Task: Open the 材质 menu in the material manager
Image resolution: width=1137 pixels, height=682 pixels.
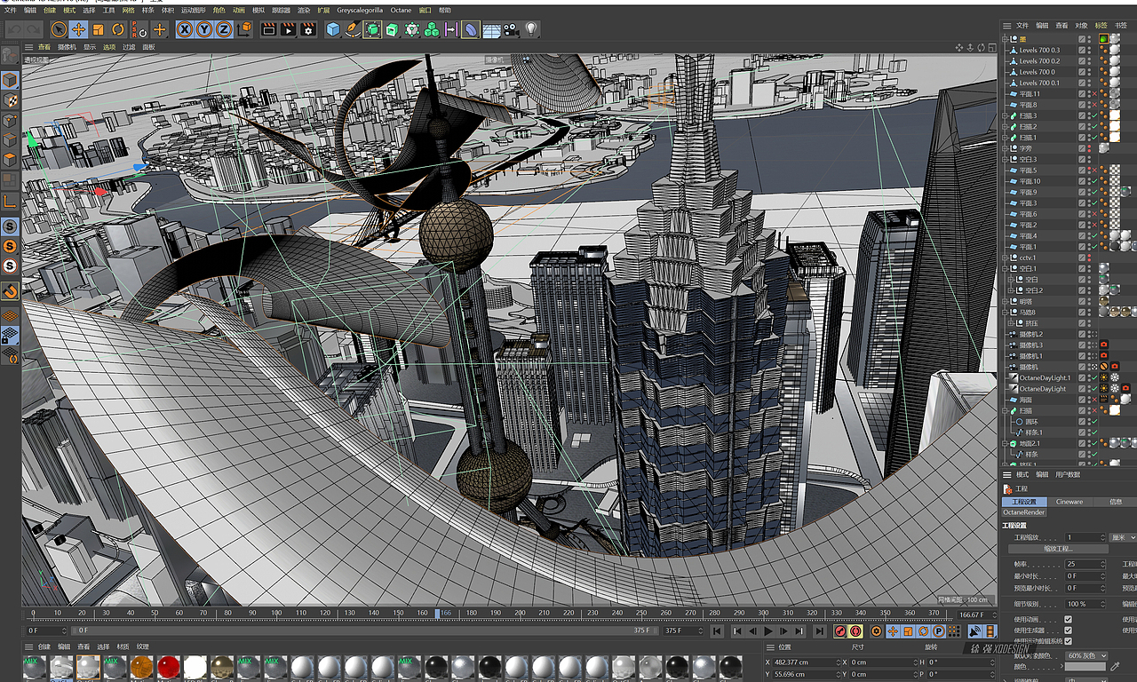Action: [x=123, y=646]
